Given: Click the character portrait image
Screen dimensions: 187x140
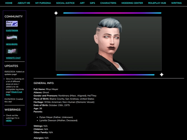Looking at the screenshot, I should 109,44.
